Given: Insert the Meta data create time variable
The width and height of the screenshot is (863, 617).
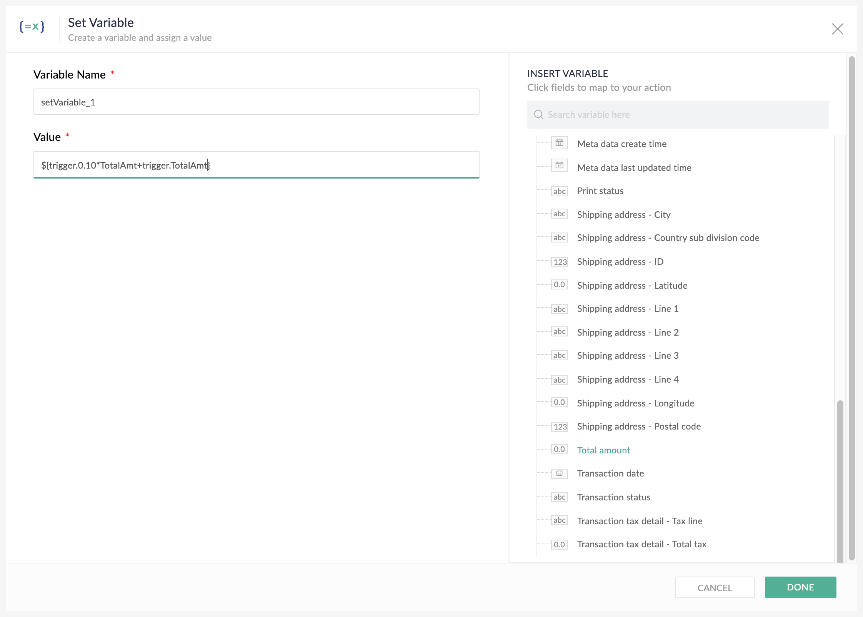Looking at the screenshot, I should pos(622,144).
